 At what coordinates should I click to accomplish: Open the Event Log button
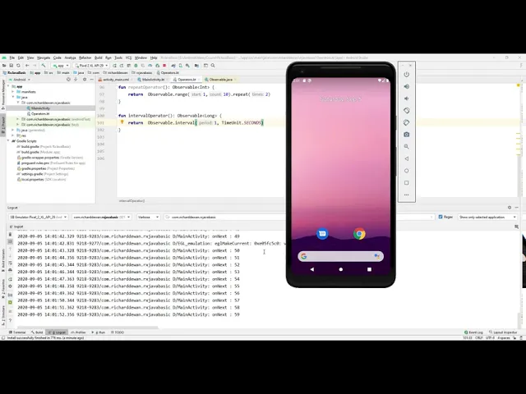point(473,332)
